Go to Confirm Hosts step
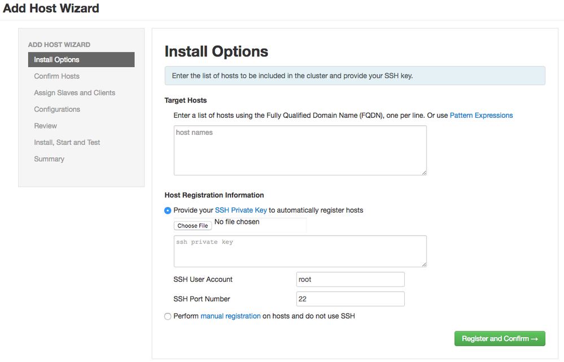Image resolution: width=564 pixels, height=362 pixels. coord(57,76)
